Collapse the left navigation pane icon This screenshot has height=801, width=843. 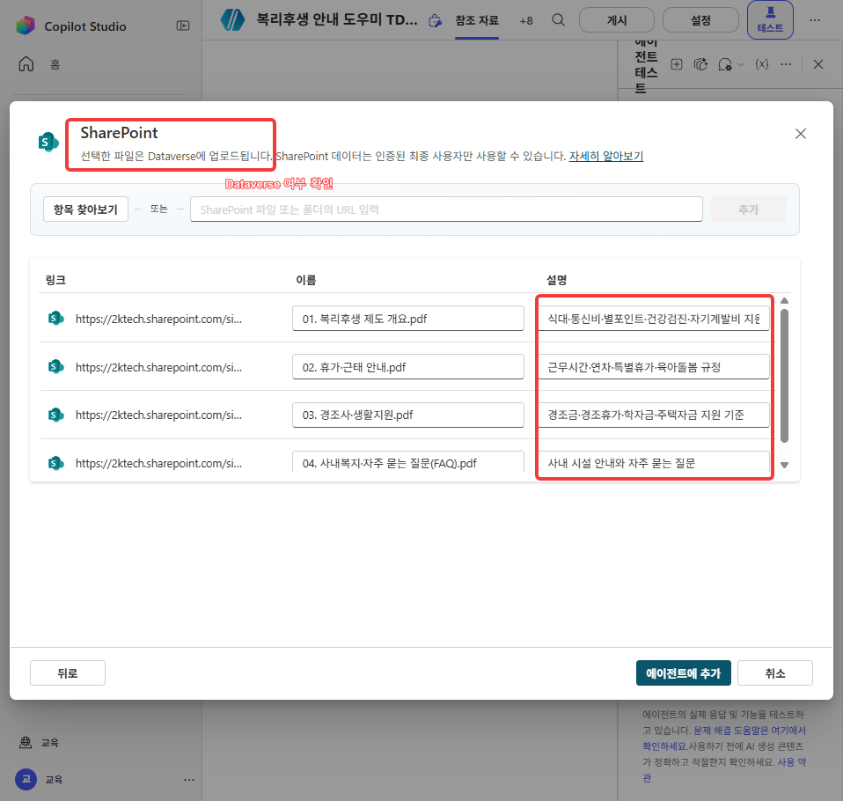(183, 26)
